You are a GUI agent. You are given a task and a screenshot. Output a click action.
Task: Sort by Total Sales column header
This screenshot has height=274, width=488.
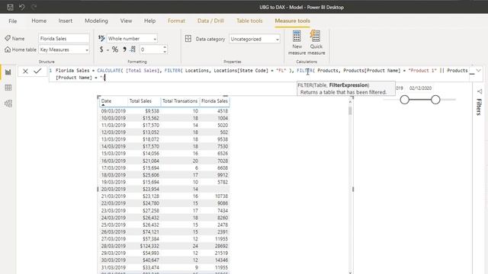point(140,101)
